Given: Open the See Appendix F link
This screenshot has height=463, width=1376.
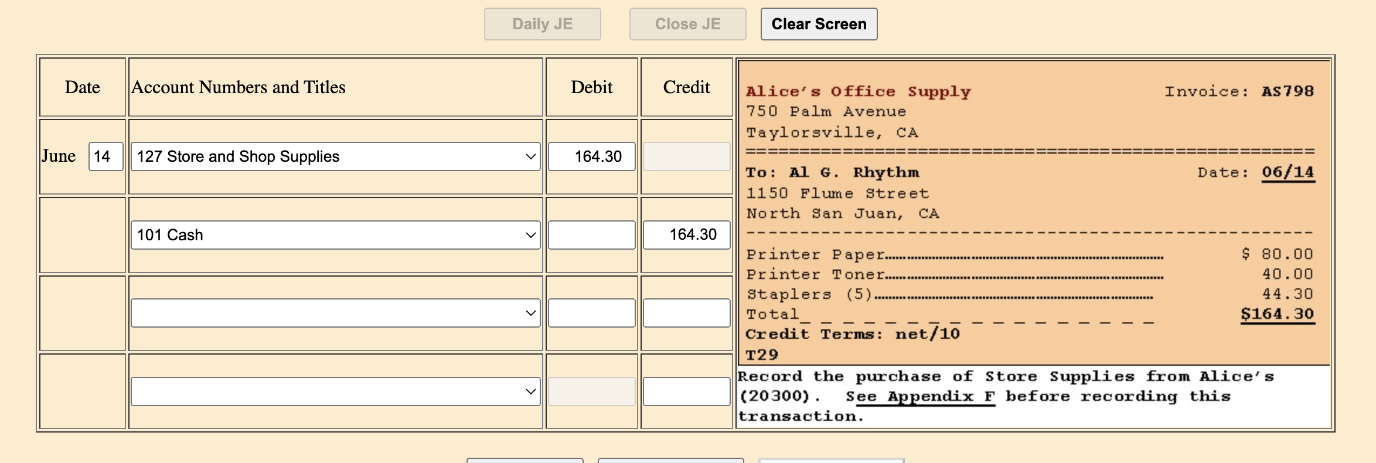Looking at the screenshot, I should coord(920,397).
